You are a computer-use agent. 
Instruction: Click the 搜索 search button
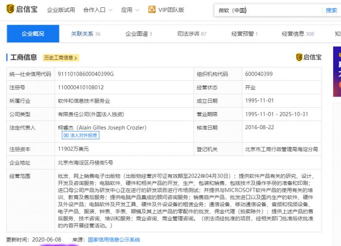331,10
